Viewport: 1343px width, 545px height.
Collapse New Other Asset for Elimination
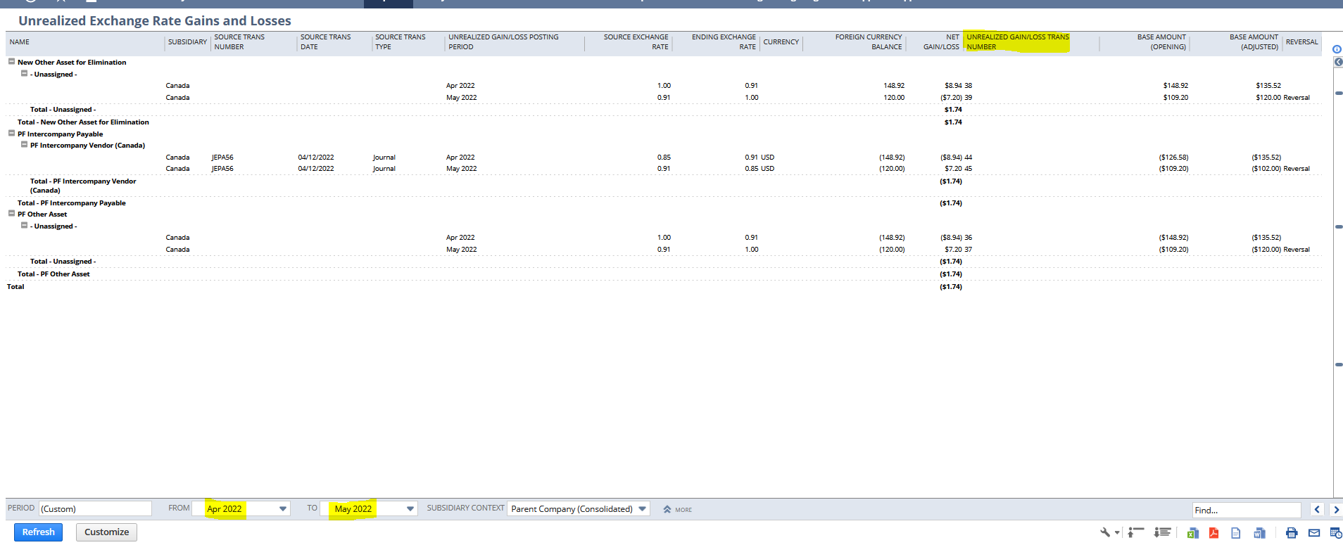point(11,61)
